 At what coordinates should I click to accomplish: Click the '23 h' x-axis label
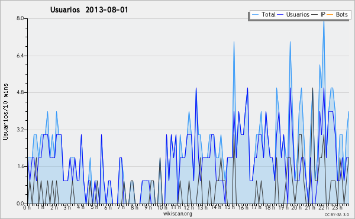coord(337,207)
